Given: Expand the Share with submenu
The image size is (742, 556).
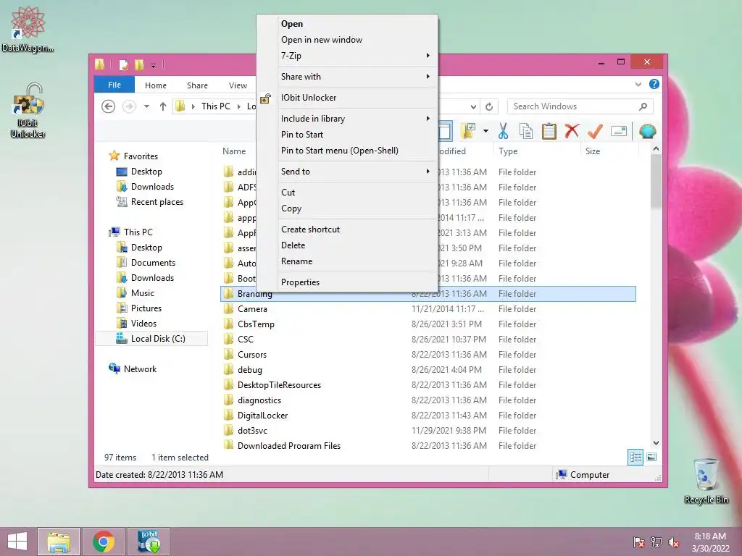Looking at the screenshot, I should coord(347,77).
